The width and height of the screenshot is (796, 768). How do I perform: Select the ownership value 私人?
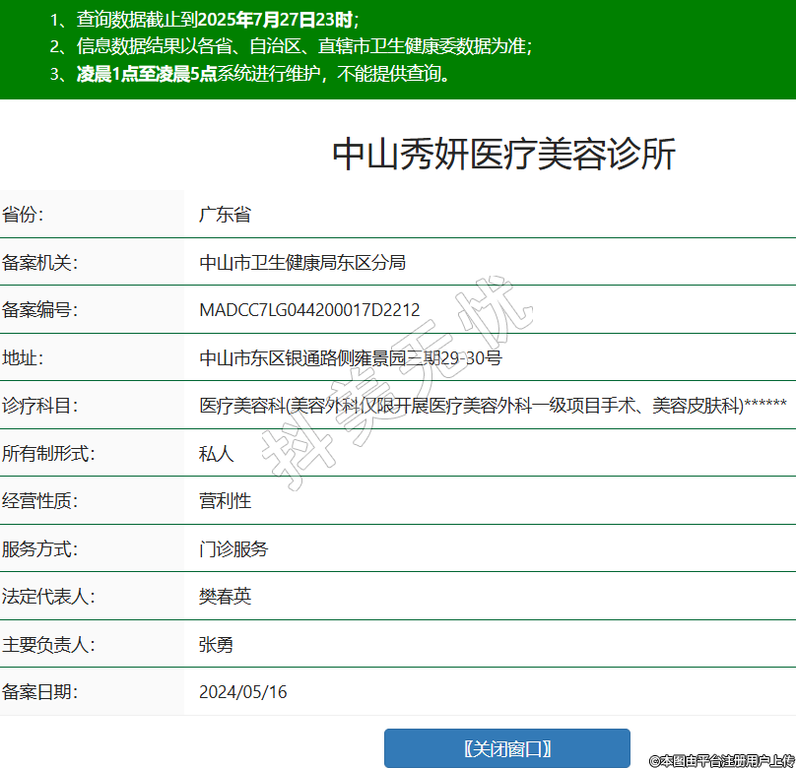[216, 454]
